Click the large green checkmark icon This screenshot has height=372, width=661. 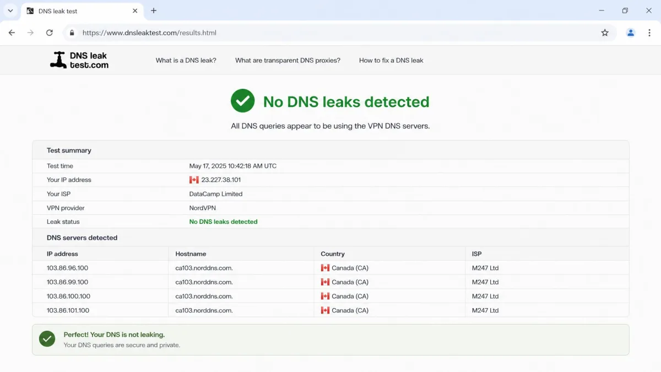coord(242,101)
